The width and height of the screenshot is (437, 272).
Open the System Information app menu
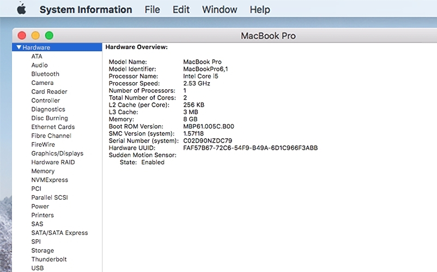[x=86, y=9]
